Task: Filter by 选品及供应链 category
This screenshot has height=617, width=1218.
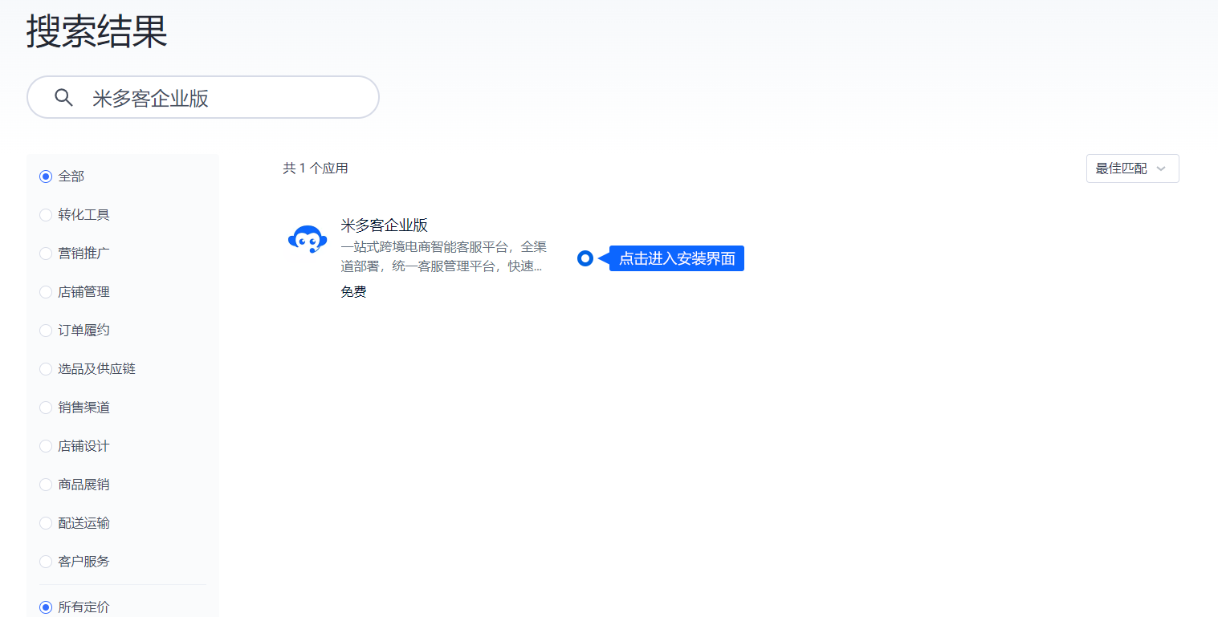Action: [46, 369]
